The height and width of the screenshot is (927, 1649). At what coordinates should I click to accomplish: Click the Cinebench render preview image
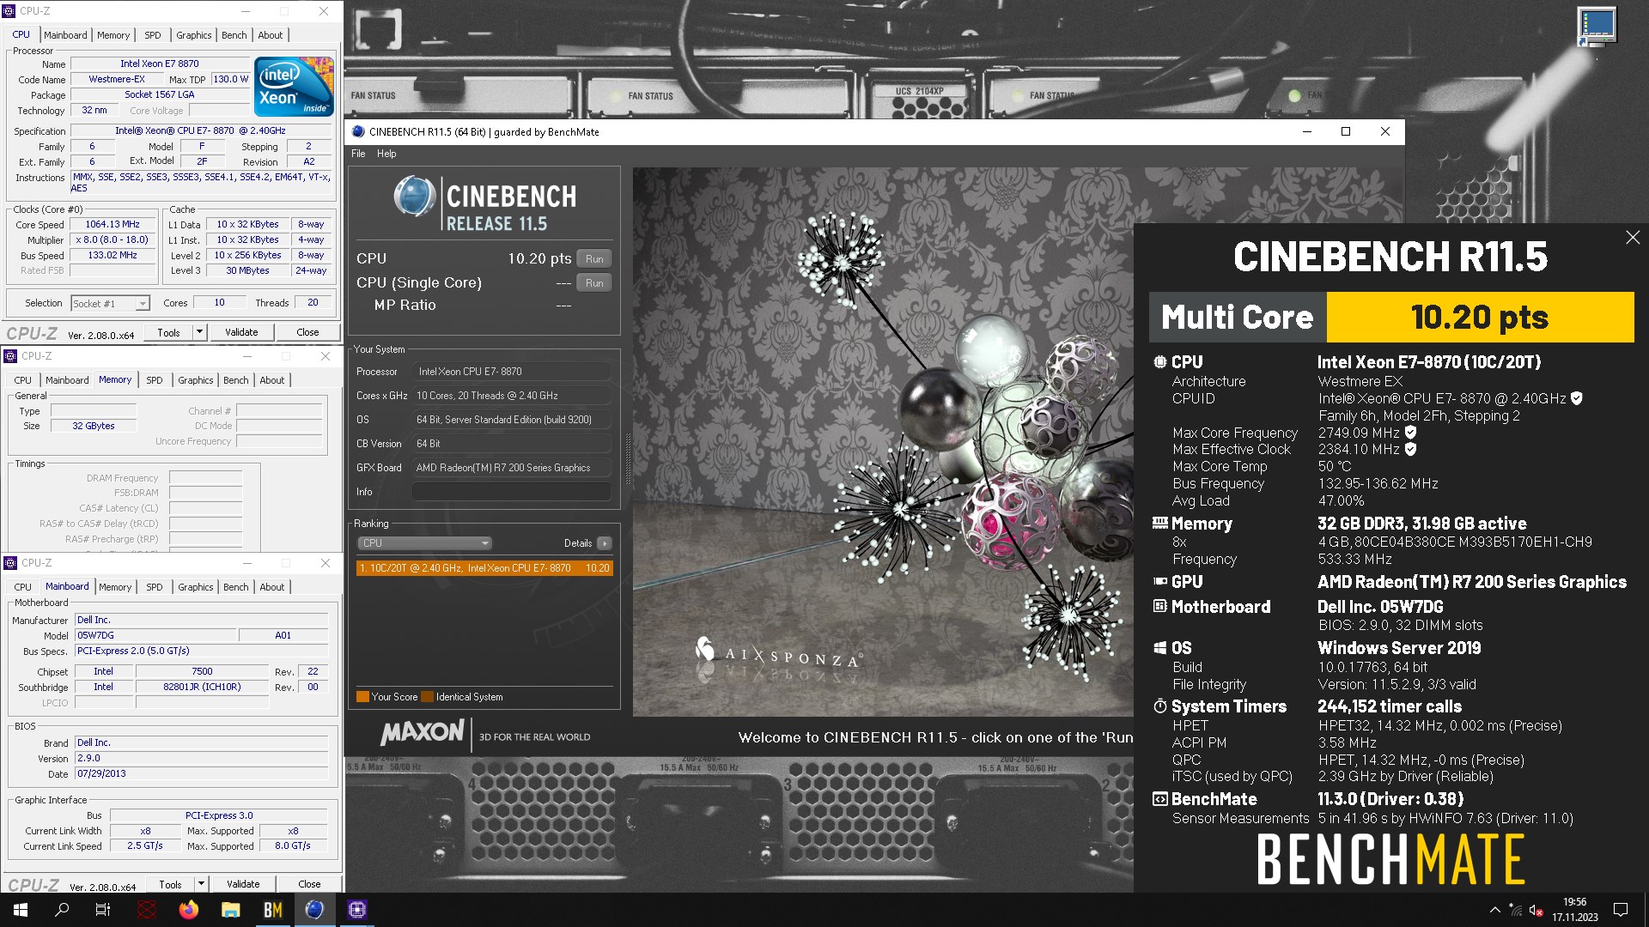coord(883,442)
